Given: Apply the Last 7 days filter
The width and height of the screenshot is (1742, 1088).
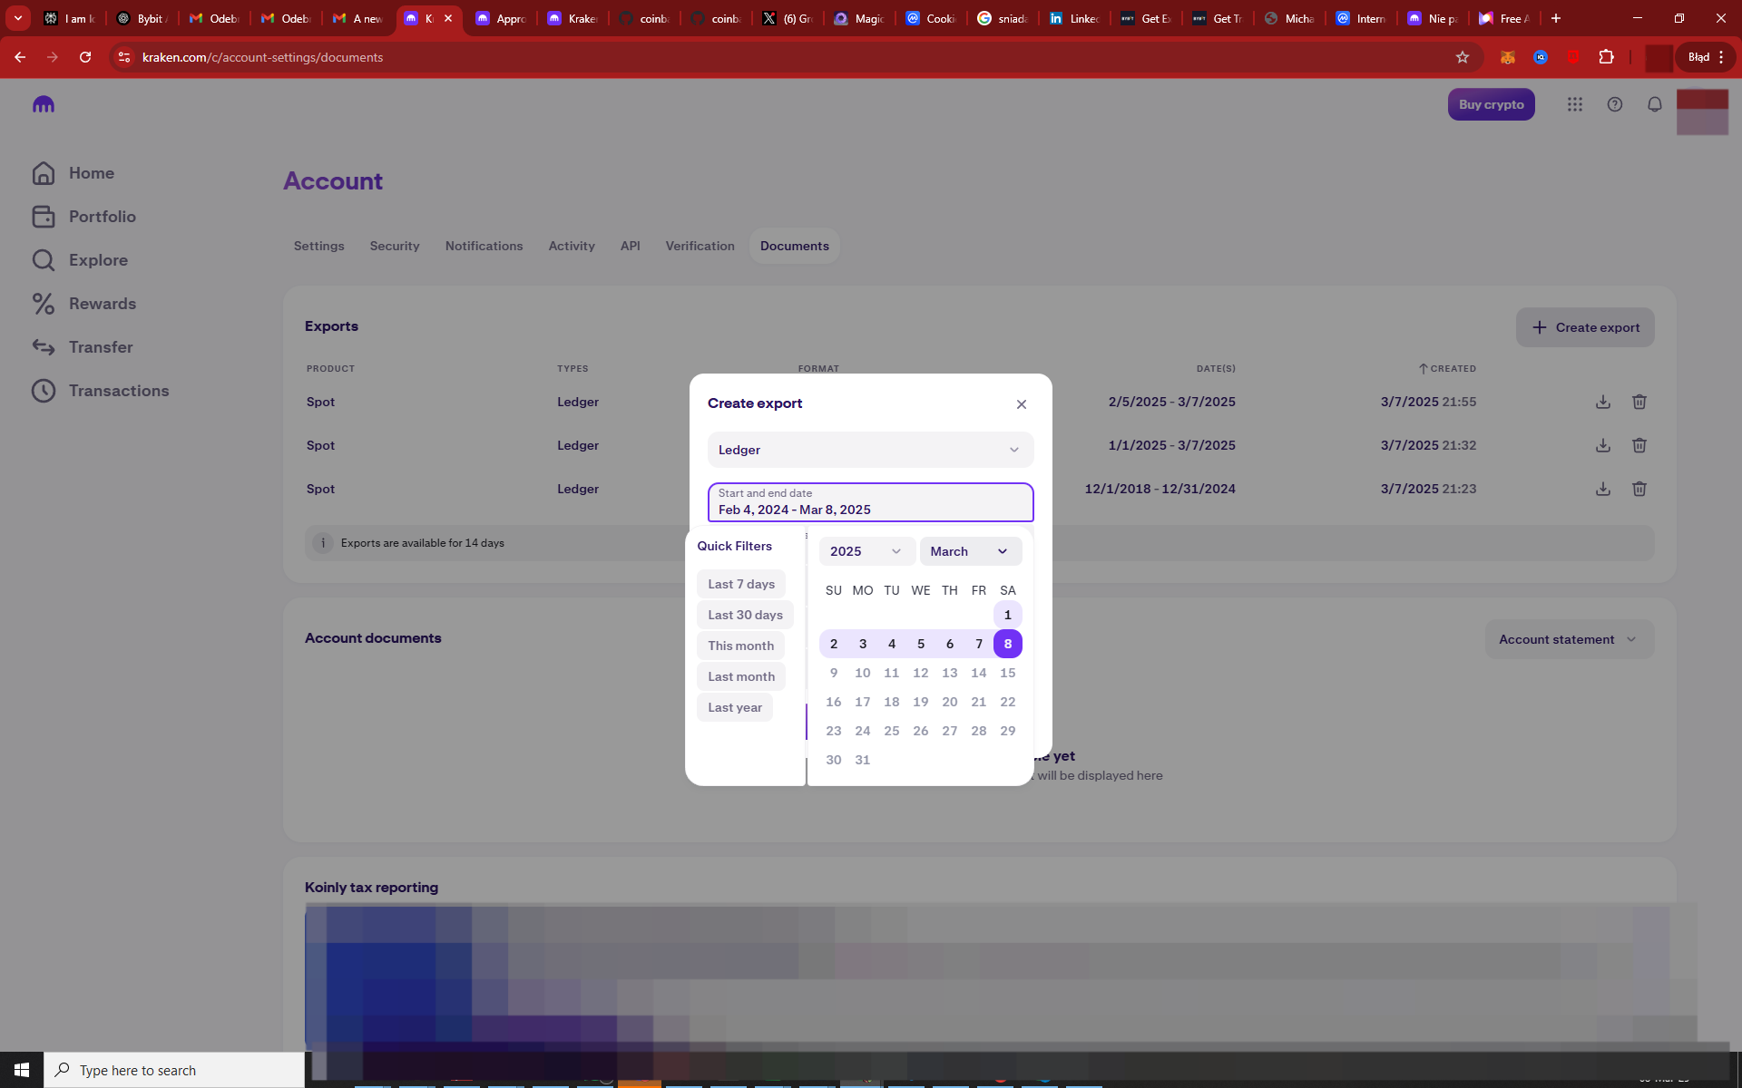Looking at the screenshot, I should pos(741,584).
